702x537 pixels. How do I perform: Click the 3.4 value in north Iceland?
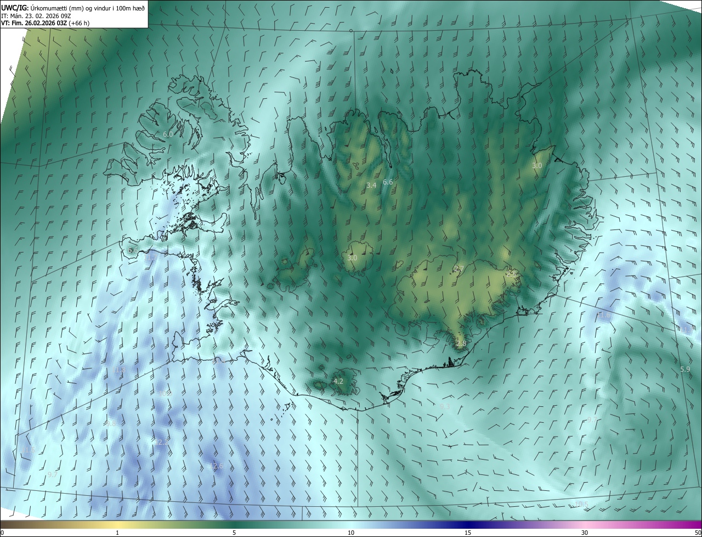click(x=371, y=186)
